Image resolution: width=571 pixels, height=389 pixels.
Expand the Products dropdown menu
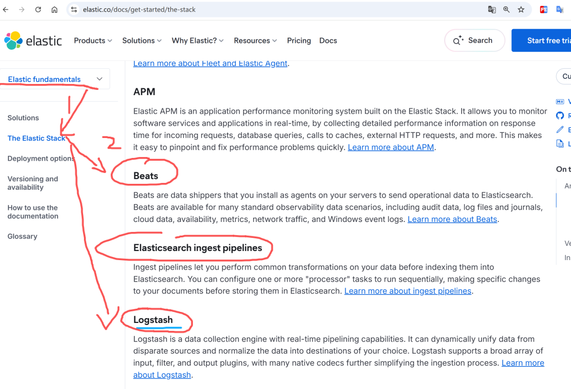(x=93, y=40)
